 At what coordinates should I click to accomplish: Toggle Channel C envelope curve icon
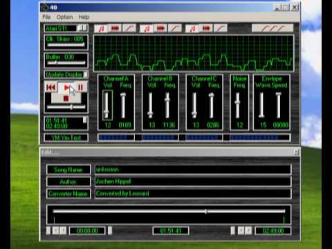click(220, 28)
